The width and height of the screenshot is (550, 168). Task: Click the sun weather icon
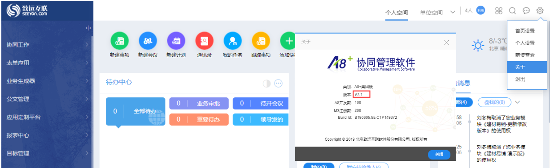pyautogui.click(x=478, y=45)
